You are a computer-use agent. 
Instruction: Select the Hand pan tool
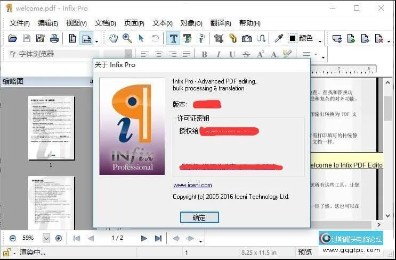(x=114, y=38)
